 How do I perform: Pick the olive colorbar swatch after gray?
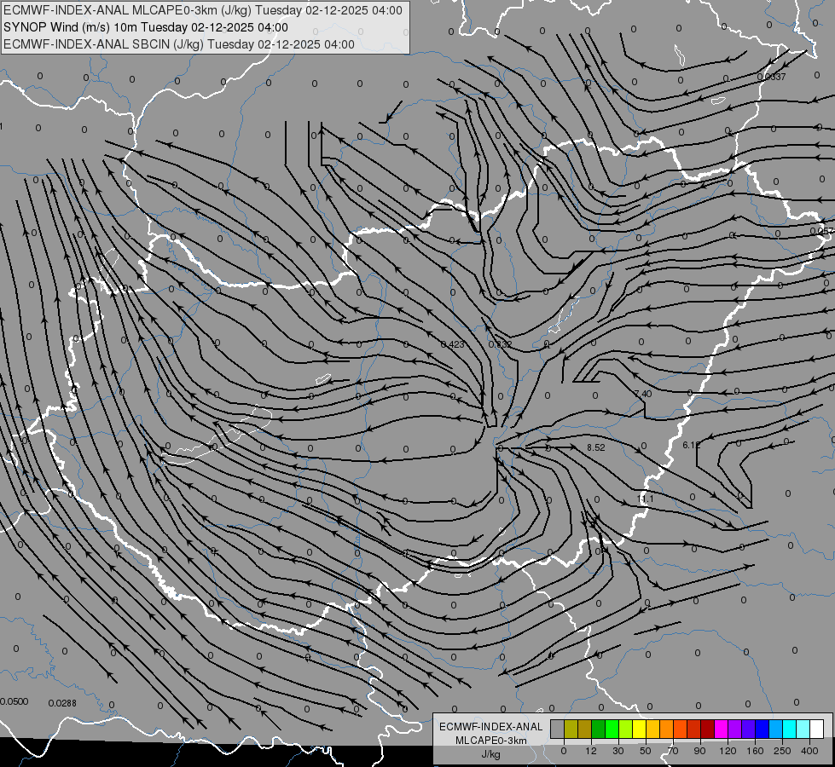tap(571, 730)
